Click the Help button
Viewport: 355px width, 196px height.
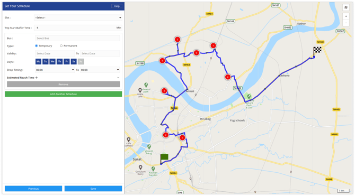(117, 6)
